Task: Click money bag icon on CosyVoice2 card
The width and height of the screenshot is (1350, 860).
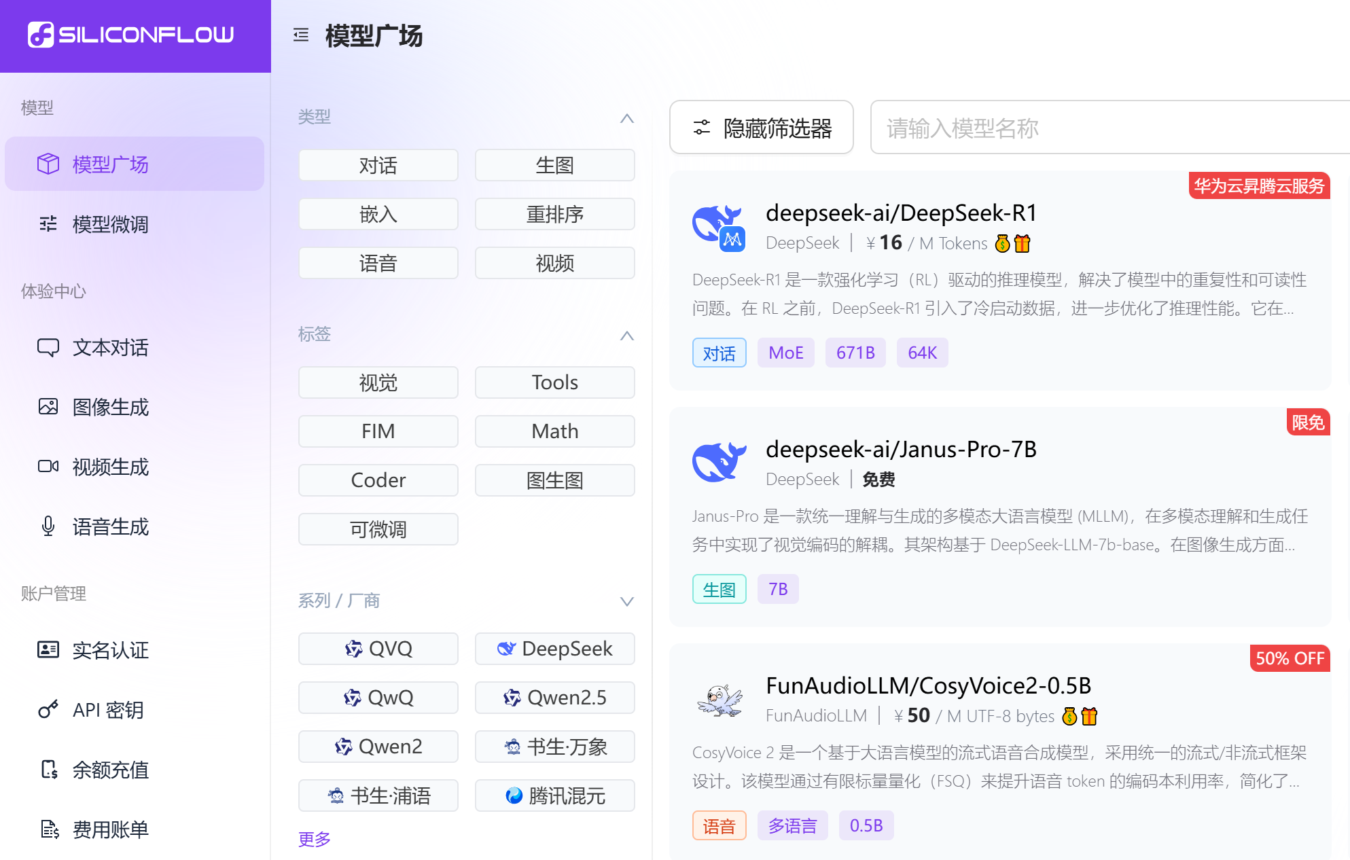Action: pos(1069,716)
